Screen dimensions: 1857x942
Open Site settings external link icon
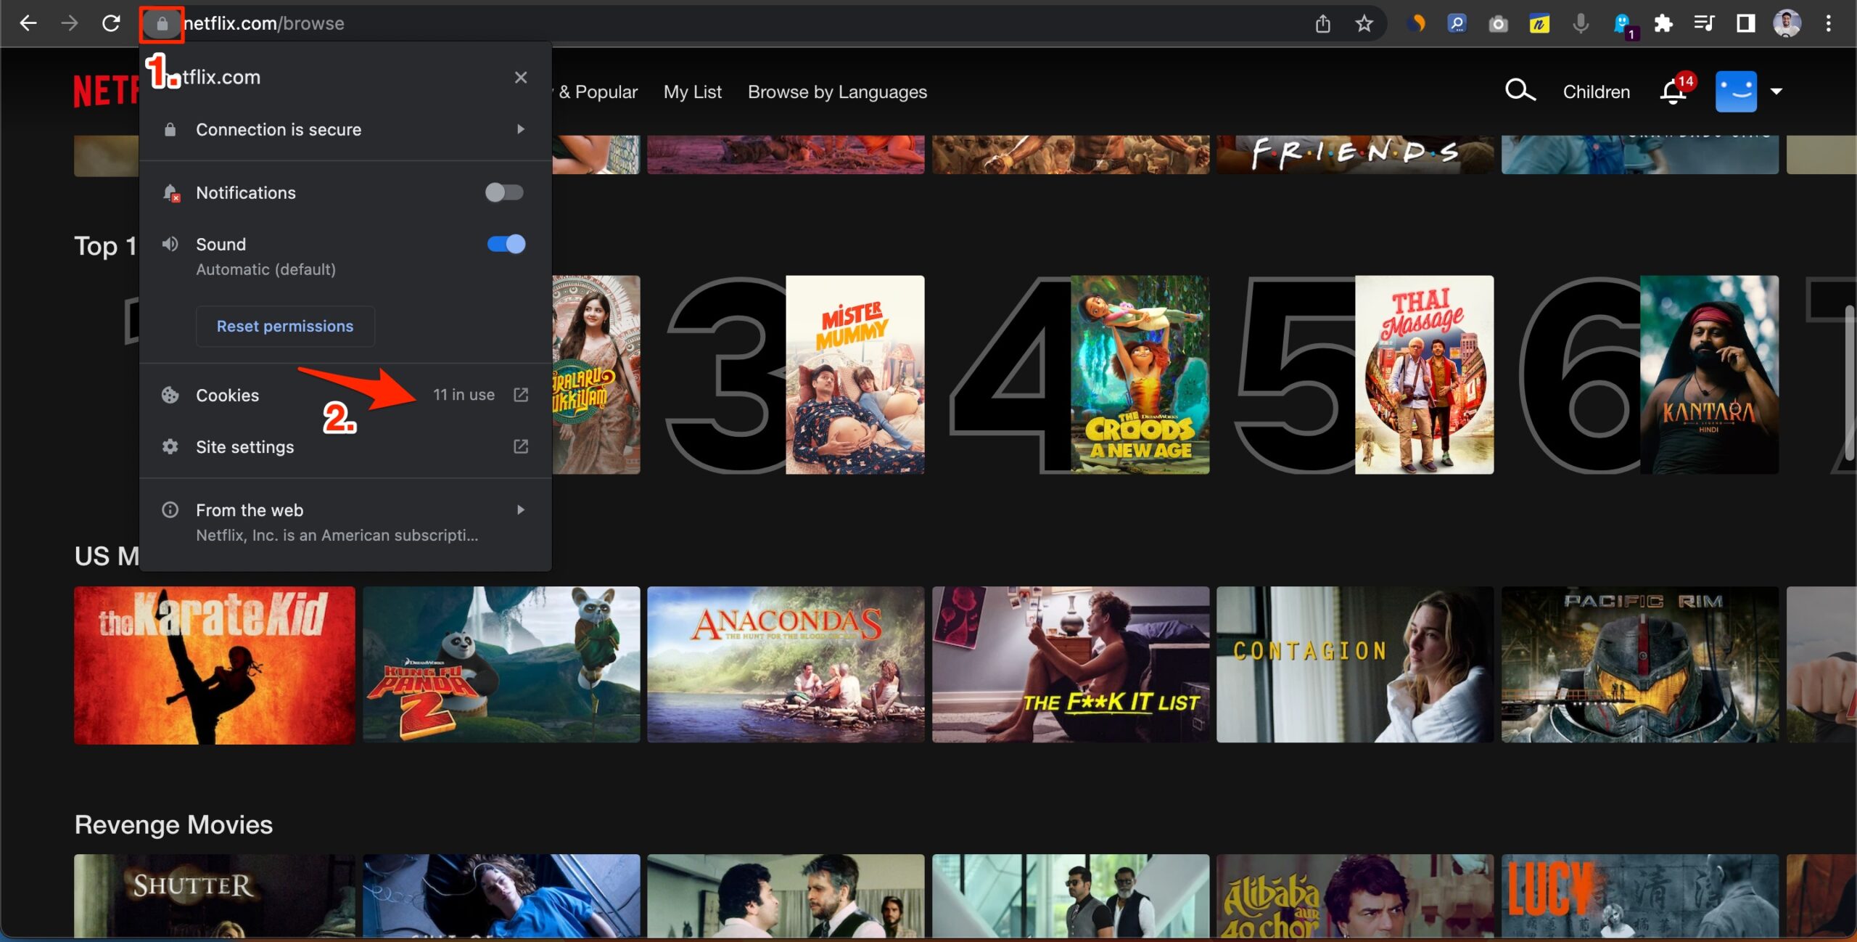521,446
